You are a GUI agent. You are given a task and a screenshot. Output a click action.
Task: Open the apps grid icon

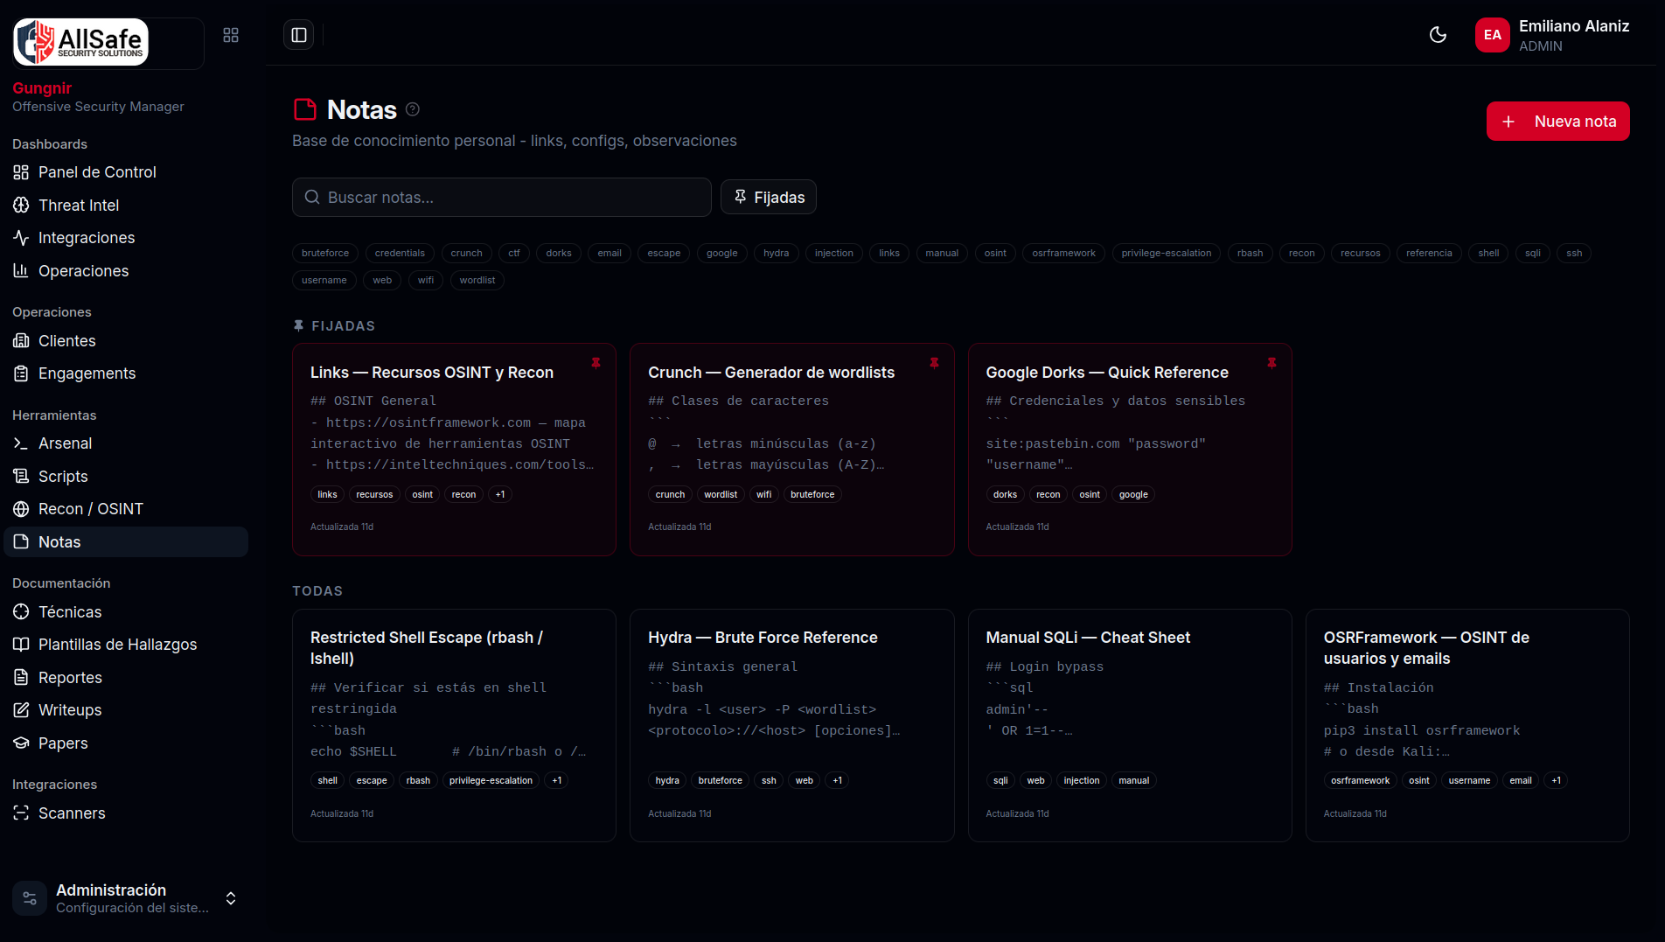231,35
